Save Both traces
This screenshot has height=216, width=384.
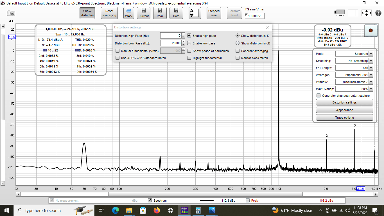pyautogui.click(x=176, y=13)
